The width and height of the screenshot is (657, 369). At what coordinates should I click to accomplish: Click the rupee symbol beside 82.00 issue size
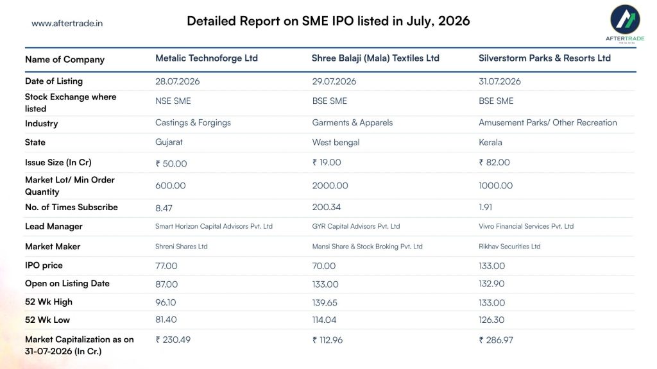pos(481,162)
